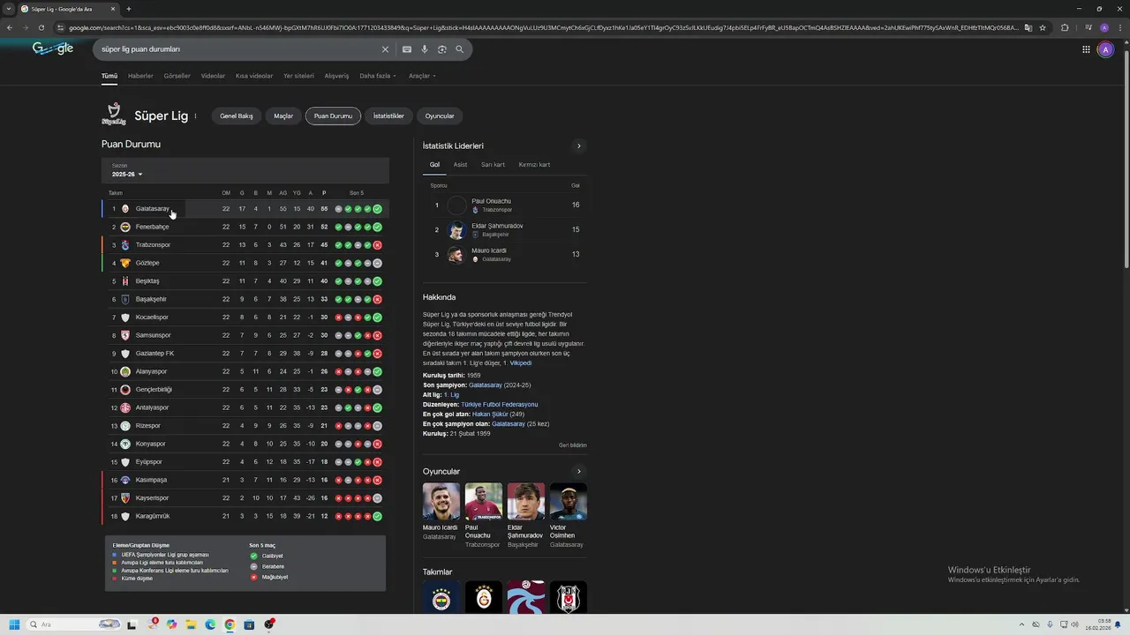This screenshot has width=1130, height=635.
Task: Submit search with the magnifier icon
Action: click(460, 49)
